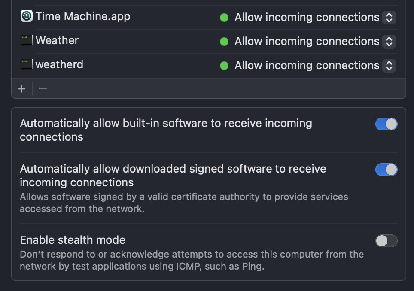Click 'Allow incoming connections' text for Weather
This screenshot has height=291, width=414.
tap(307, 42)
